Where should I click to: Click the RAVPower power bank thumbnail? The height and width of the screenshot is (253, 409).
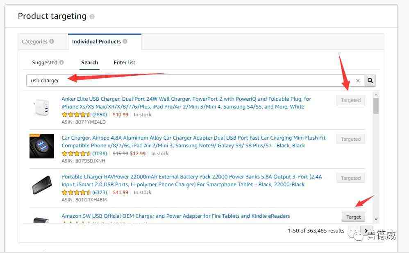coord(42,185)
